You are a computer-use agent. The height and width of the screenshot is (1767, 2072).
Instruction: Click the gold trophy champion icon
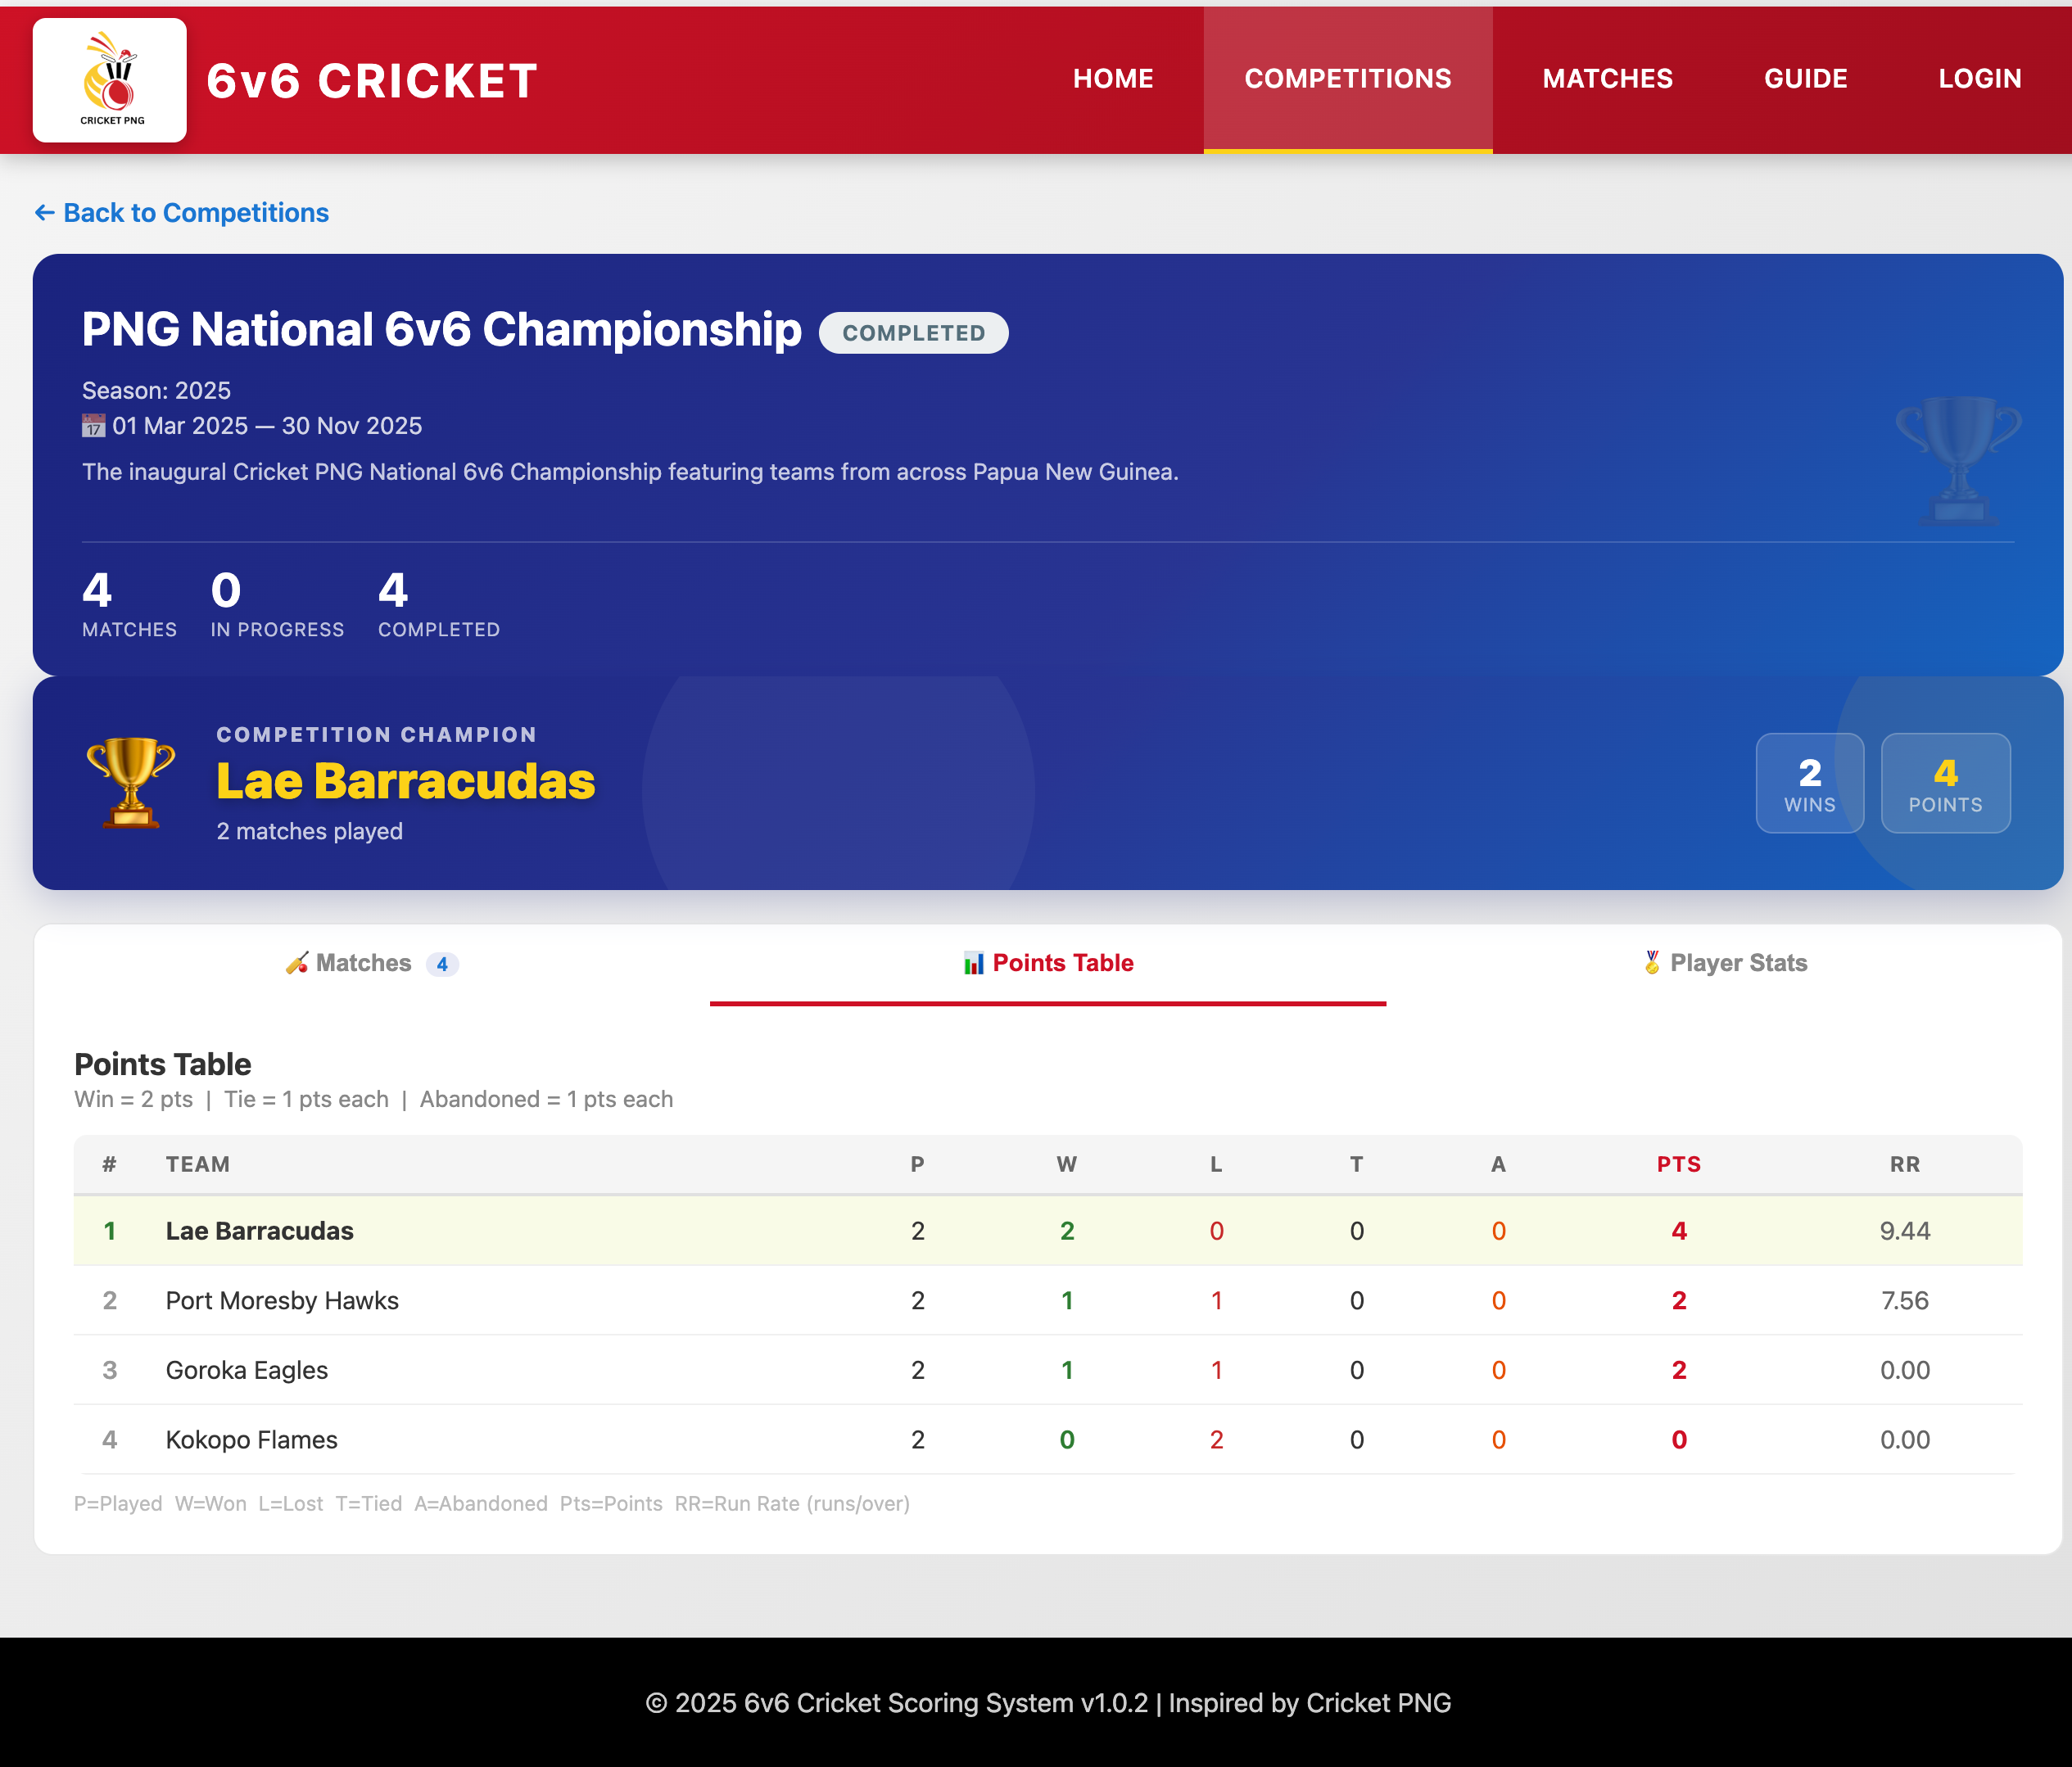tap(131, 783)
